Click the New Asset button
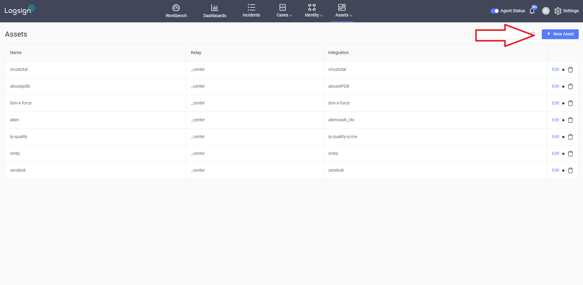 560,34
